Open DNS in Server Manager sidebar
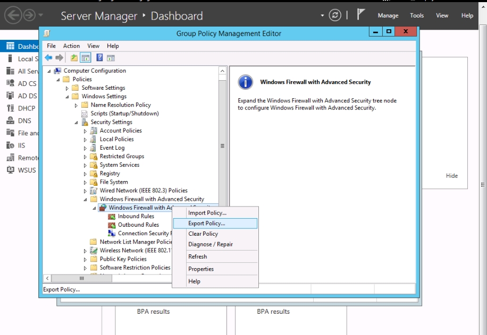This screenshot has width=487, height=335. pyautogui.click(x=24, y=121)
